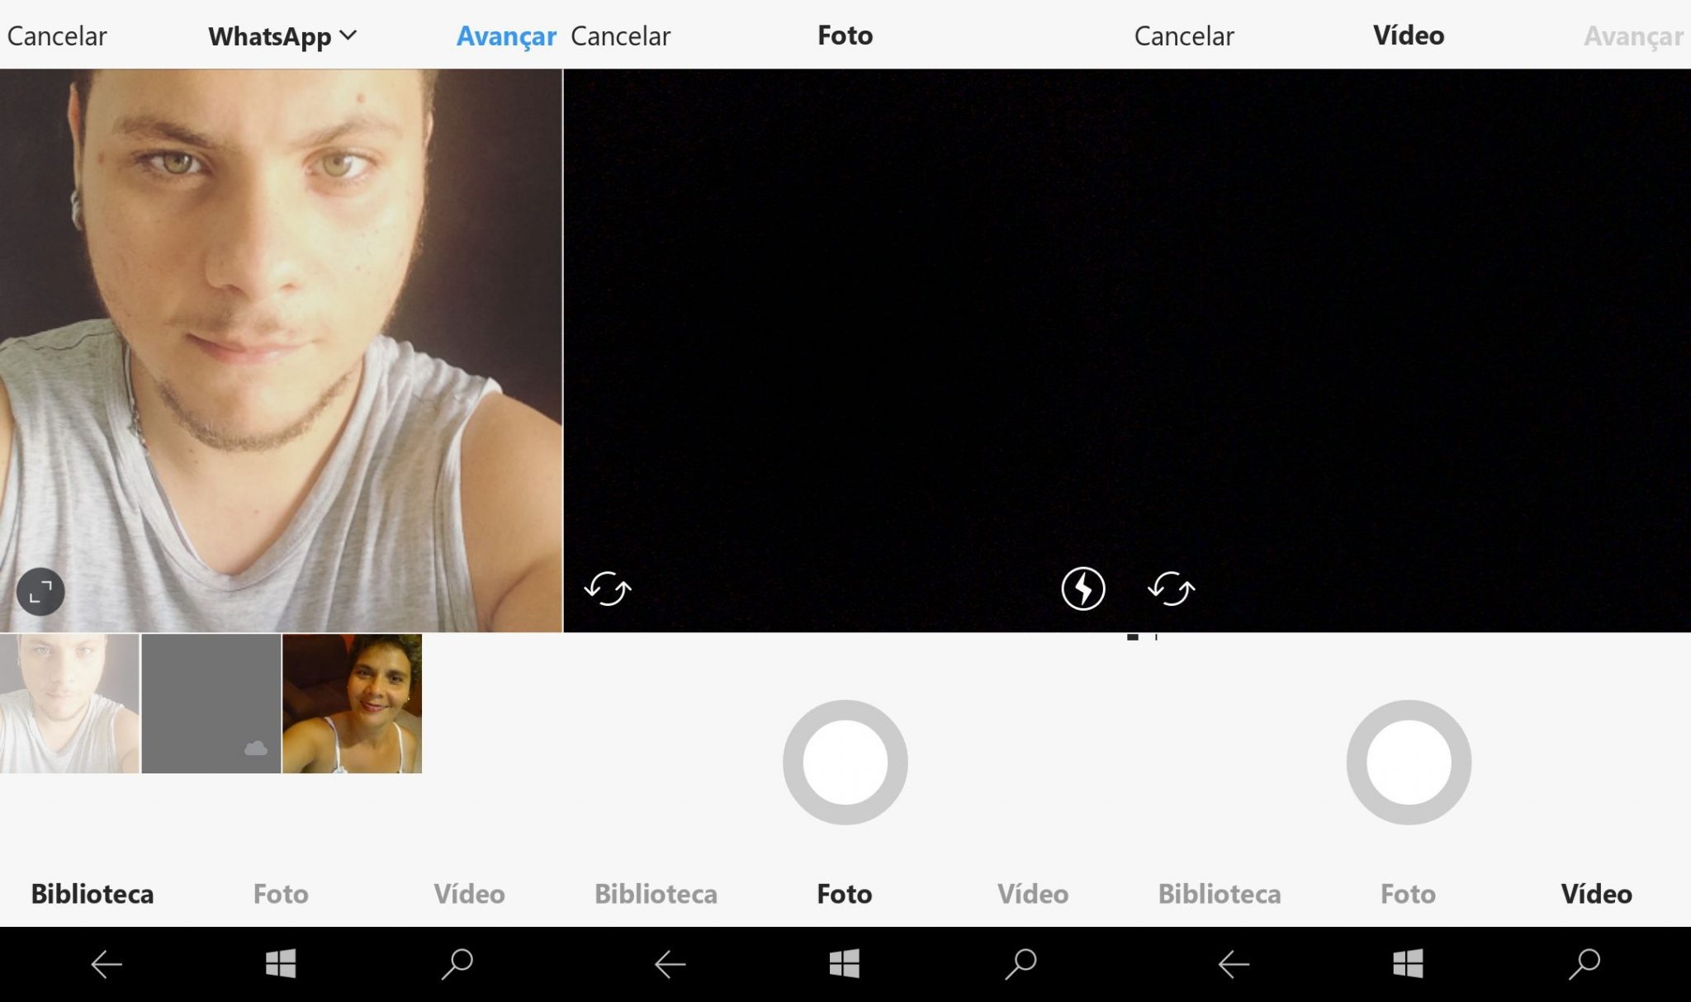
Task: Expand the photo crop in Biblioteca screen
Action: (x=40, y=591)
